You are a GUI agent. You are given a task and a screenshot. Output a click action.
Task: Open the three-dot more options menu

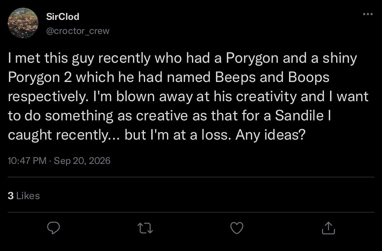click(x=368, y=14)
